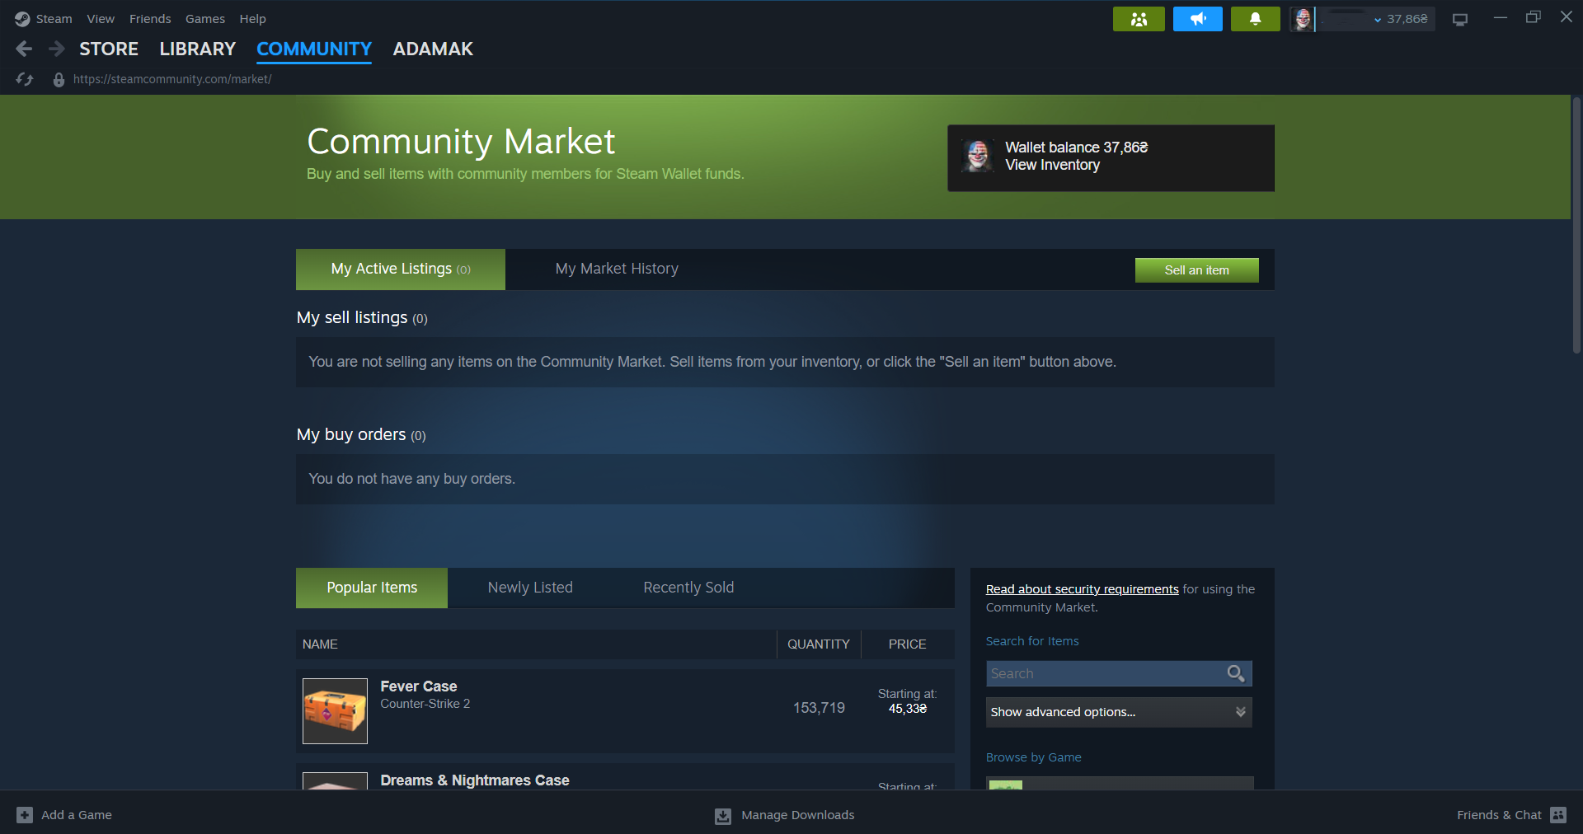Viewport: 1583px width, 834px height.
Task: Reload the page using the refresh icon
Action: point(25,79)
